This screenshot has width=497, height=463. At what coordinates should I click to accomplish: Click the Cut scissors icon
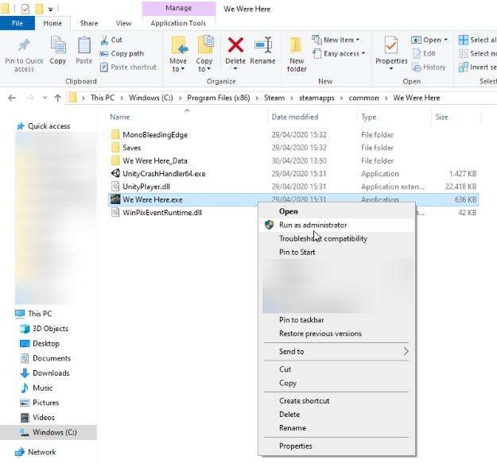(104, 40)
